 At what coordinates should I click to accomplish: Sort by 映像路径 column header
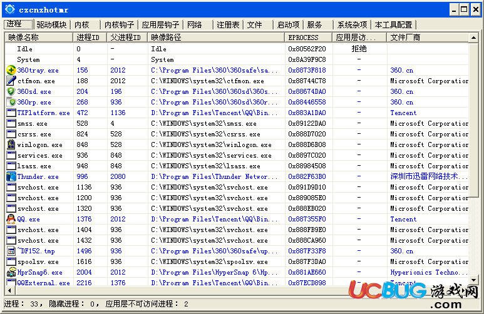(216, 38)
